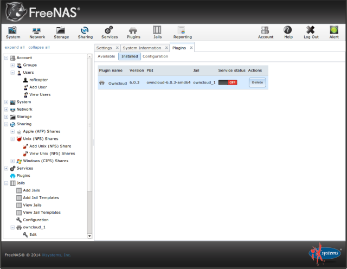Click the Plugin name column header
The image size is (347, 269).
coord(111,71)
